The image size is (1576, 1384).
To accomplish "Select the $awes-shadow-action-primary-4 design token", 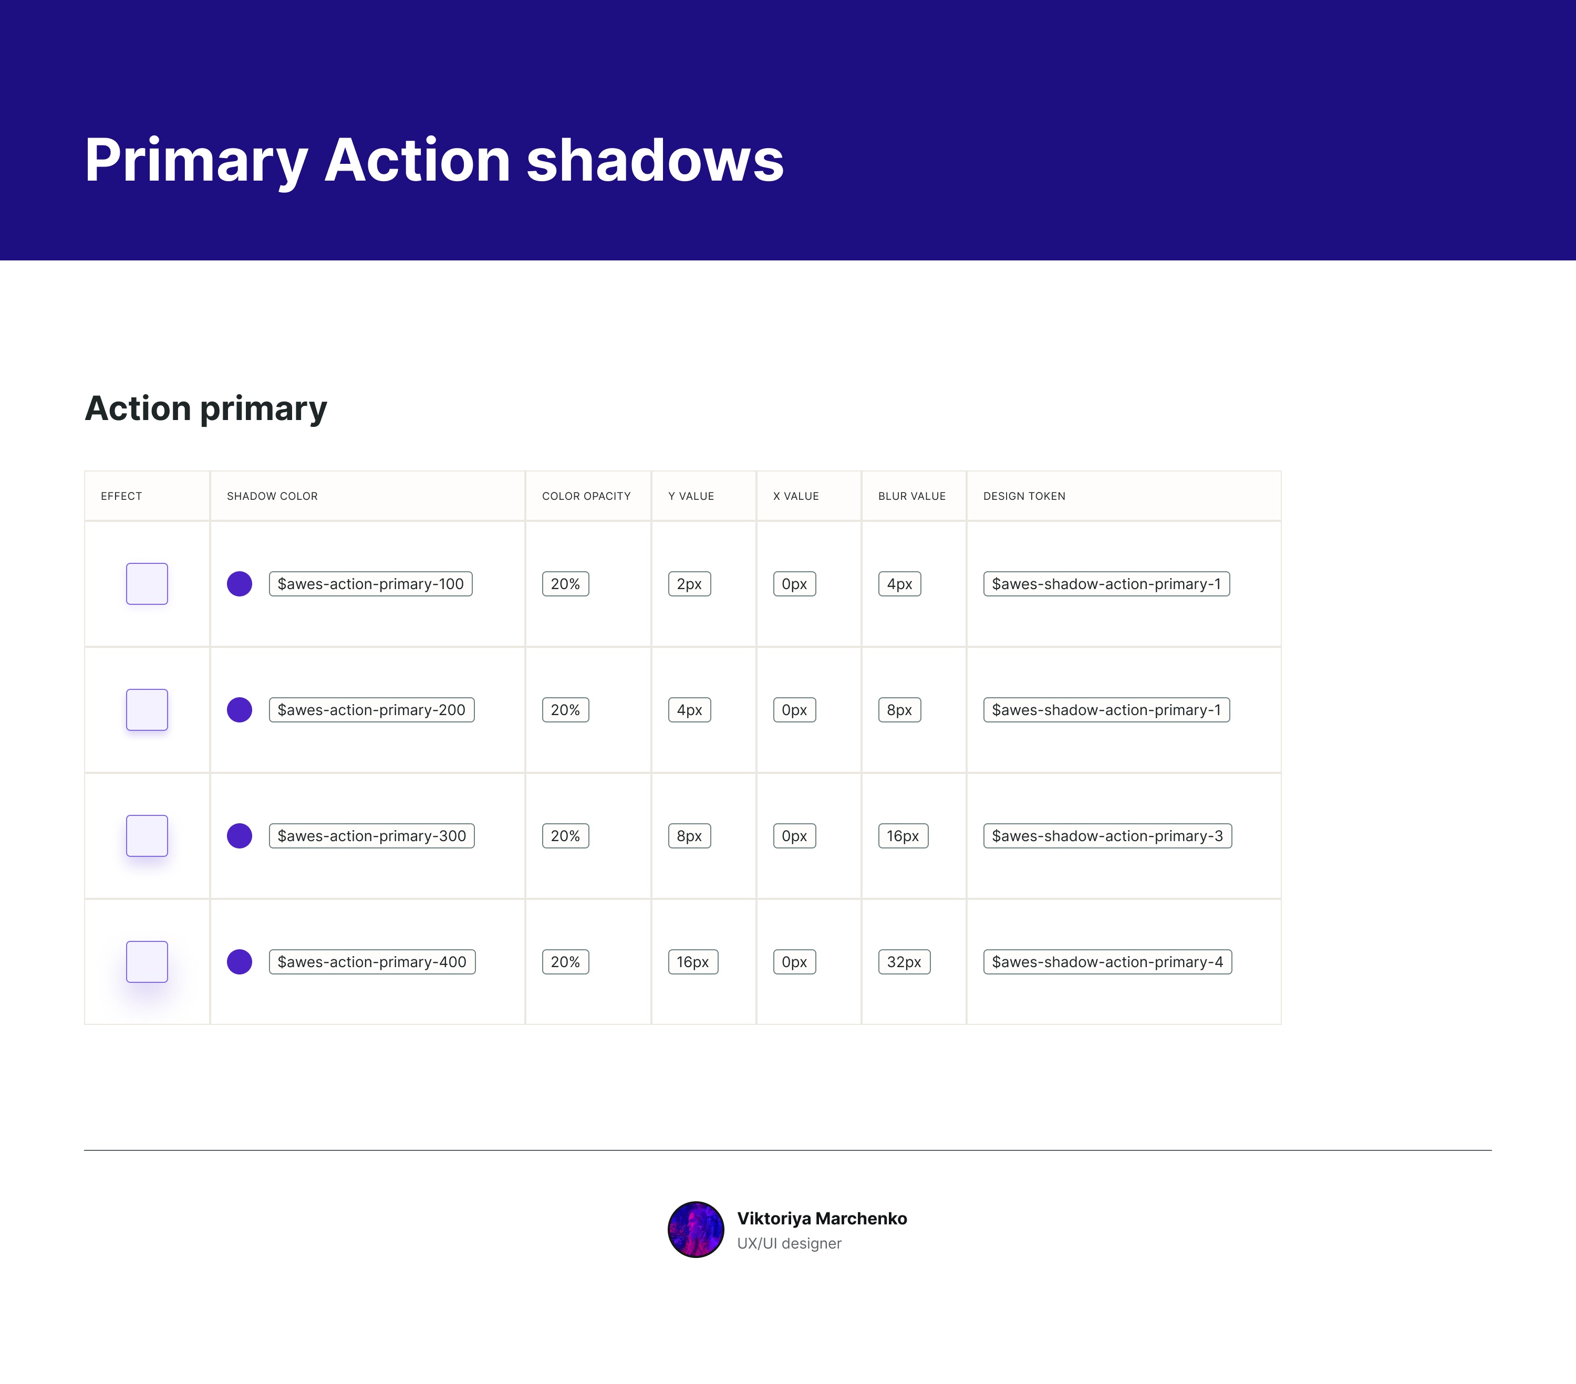I will (1107, 962).
